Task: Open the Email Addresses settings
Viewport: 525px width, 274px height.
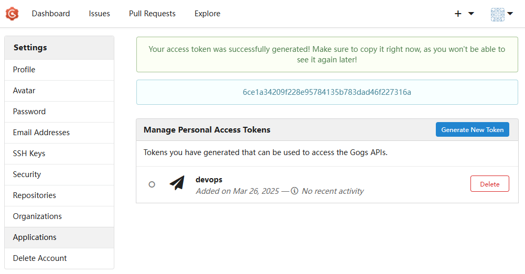Action: coord(41,133)
